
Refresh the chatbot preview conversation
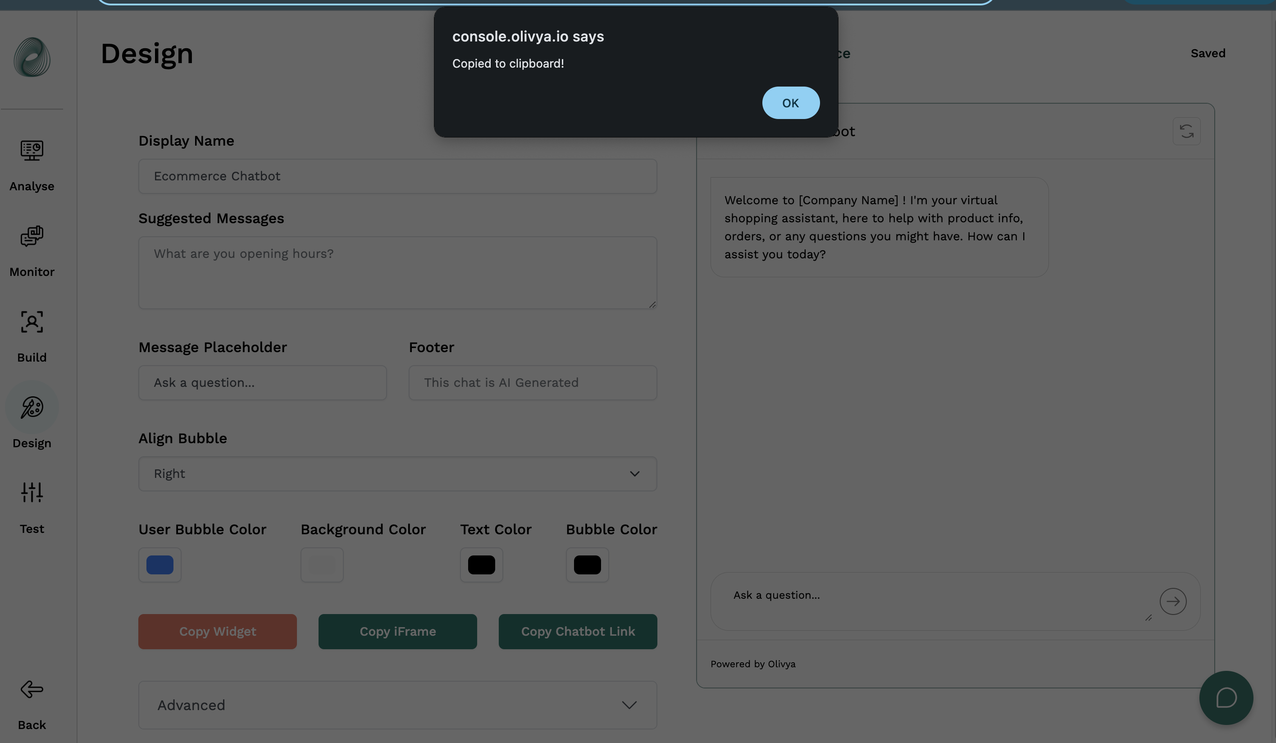[1186, 131]
